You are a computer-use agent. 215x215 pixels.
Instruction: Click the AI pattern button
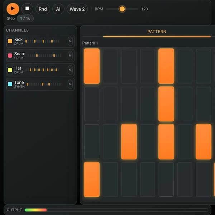point(58,9)
